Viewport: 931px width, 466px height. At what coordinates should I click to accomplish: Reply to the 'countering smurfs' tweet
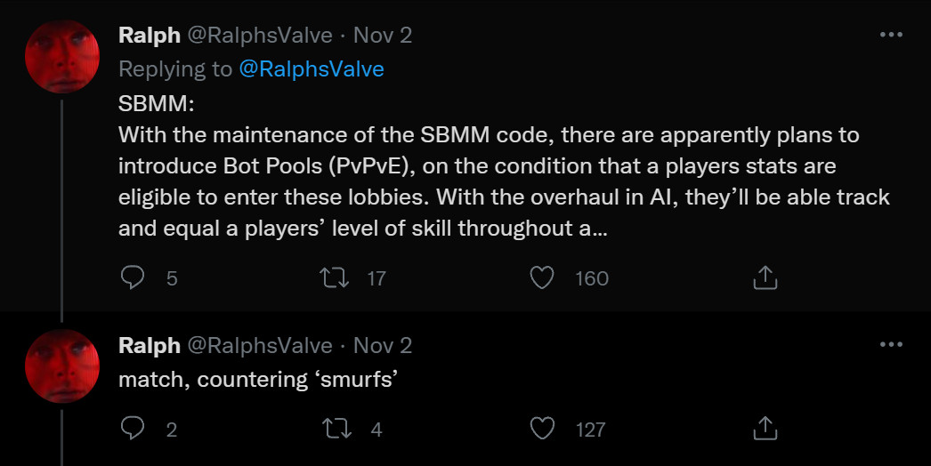(x=133, y=430)
